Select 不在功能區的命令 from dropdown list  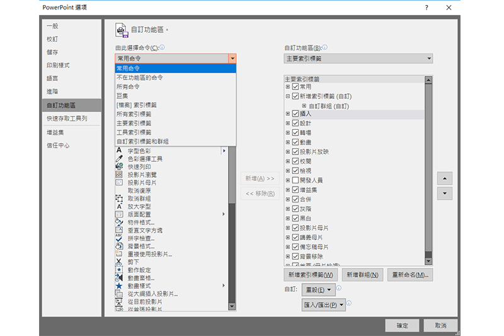coord(176,78)
